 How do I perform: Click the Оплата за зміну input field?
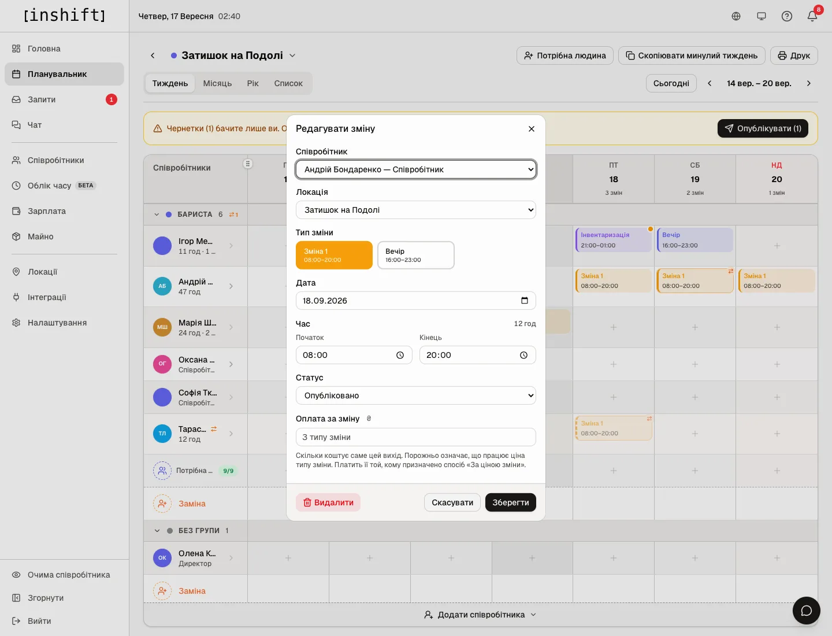pos(416,437)
